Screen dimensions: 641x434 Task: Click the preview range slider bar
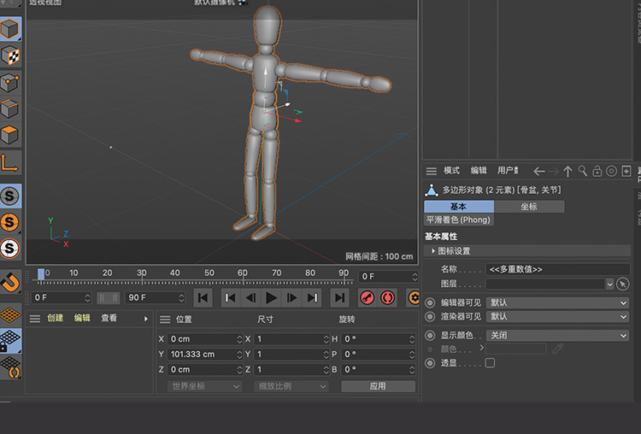coord(109,298)
